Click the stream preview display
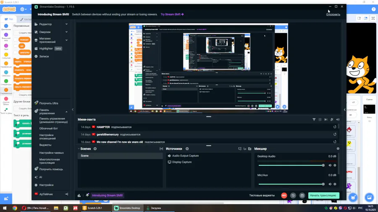The width and height of the screenshot is (378, 212). (208, 68)
